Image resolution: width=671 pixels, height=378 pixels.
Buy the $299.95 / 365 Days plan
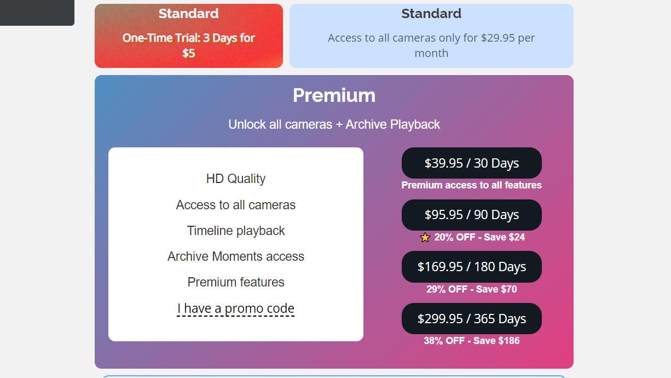click(471, 319)
